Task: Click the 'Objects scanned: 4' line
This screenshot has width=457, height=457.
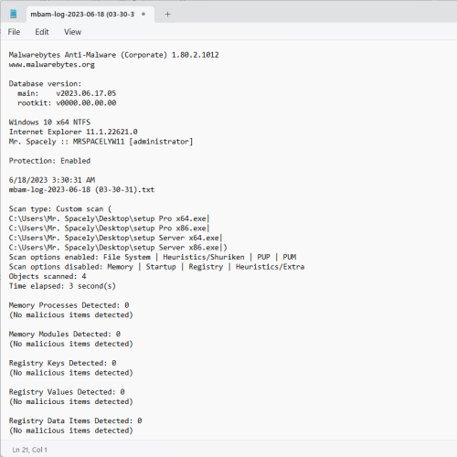Action: click(48, 276)
